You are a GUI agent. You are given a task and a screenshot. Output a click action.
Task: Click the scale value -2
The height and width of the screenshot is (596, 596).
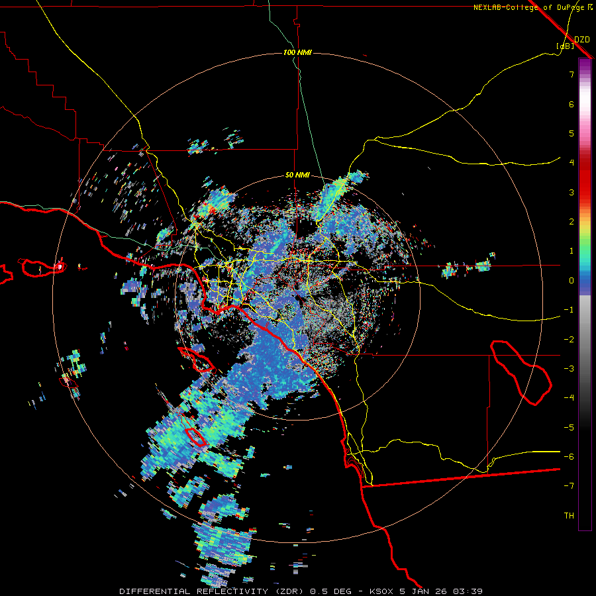pos(569,340)
